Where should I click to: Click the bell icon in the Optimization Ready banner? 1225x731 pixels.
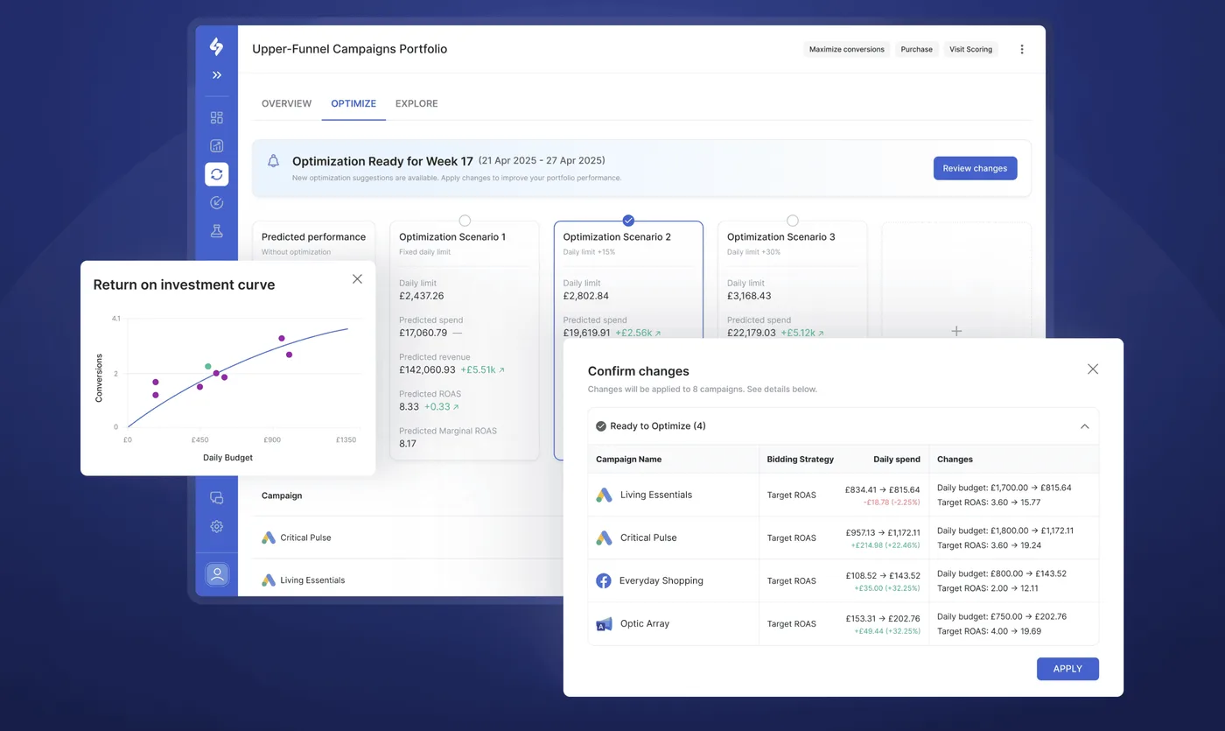pos(273,161)
